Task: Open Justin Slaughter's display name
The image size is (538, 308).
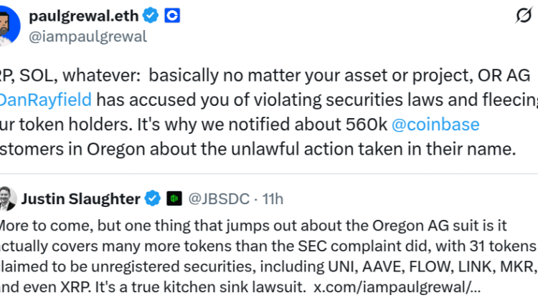Action: (x=80, y=198)
